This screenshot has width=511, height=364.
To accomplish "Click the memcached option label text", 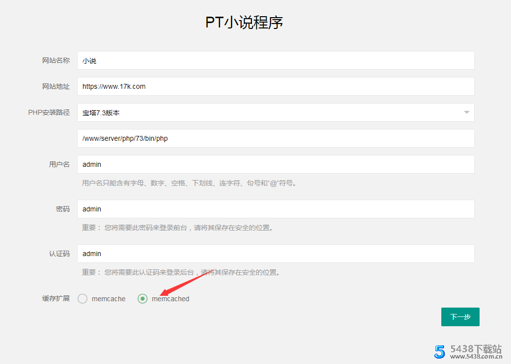I will point(170,299).
